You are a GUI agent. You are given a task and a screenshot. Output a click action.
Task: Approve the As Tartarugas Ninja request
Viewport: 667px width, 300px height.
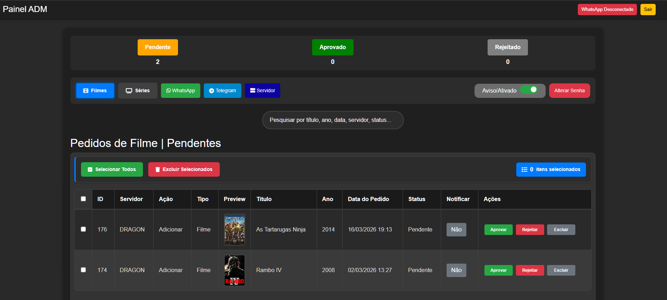[x=498, y=230]
